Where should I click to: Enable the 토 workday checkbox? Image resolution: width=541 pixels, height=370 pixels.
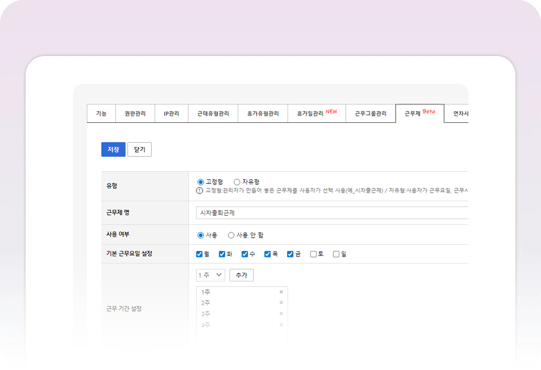pos(313,254)
